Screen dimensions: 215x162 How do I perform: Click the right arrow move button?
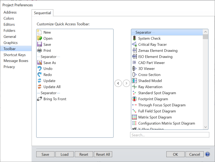tap(126, 83)
